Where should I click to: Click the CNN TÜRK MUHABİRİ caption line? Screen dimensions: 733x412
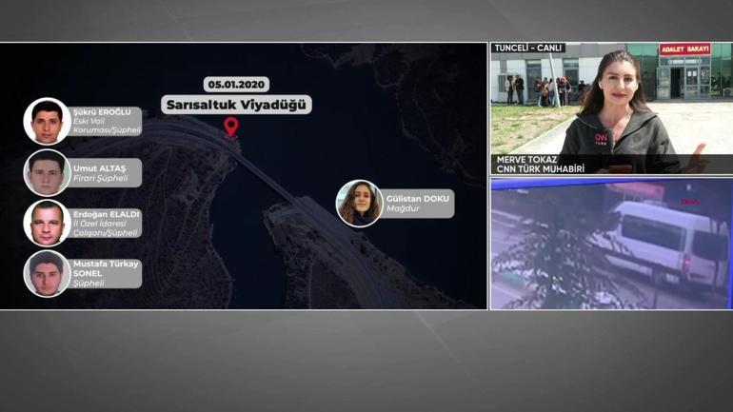540,168
